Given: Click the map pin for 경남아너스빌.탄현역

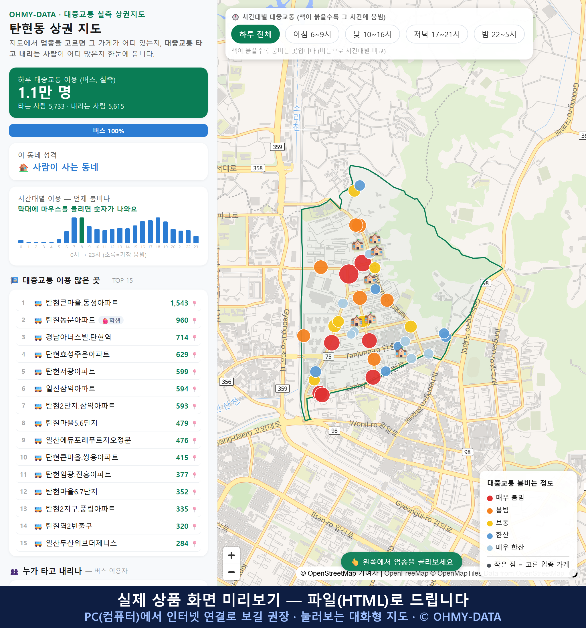Looking at the screenshot, I should (195, 337).
